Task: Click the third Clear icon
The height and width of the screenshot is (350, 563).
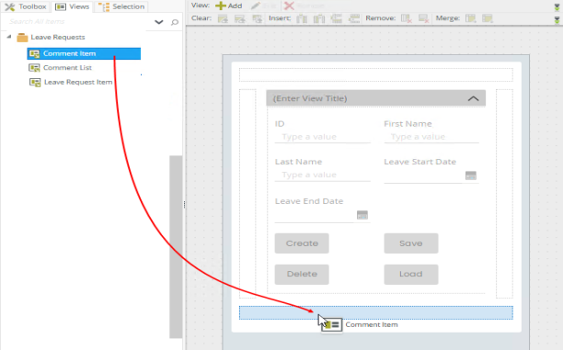Action: (x=257, y=18)
